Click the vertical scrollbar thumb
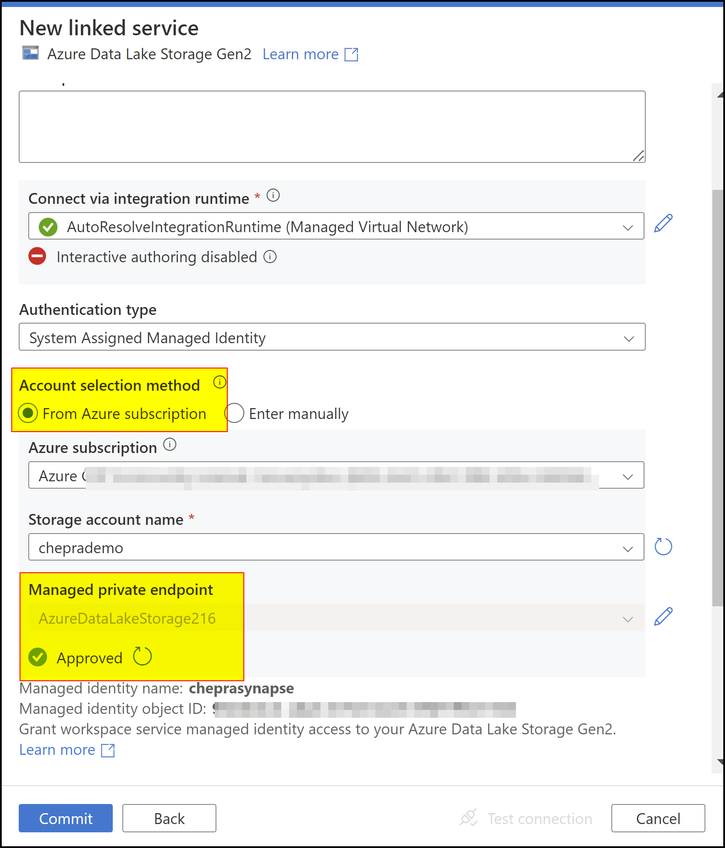This screenshot has height=848, width=725. pyautogui.click(x=718, y=398)
